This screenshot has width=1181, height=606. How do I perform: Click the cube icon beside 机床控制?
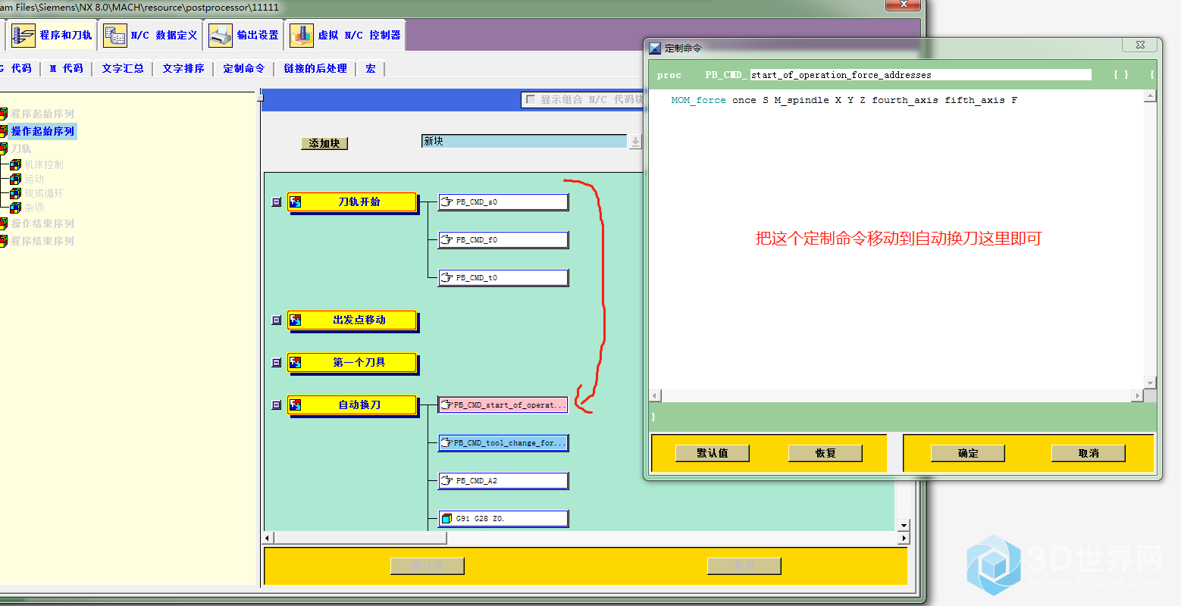point(15,164)
